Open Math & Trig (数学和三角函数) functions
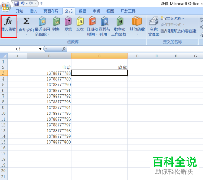Image resolution: width=203 pixels, height=180 pixels. pos(120,26)
